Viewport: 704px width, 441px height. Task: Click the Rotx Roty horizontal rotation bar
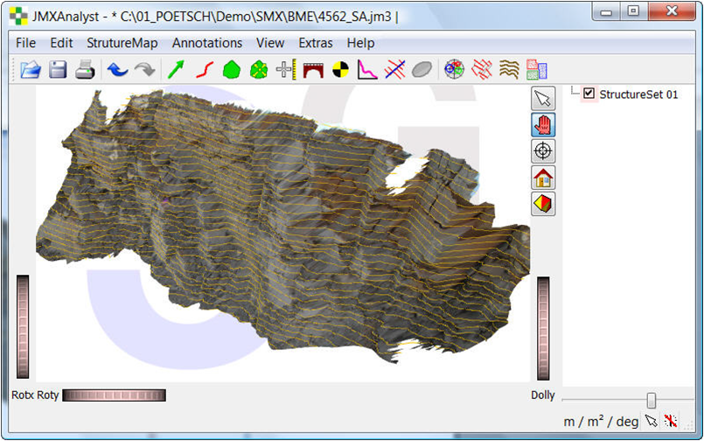[x=114, y=395]
